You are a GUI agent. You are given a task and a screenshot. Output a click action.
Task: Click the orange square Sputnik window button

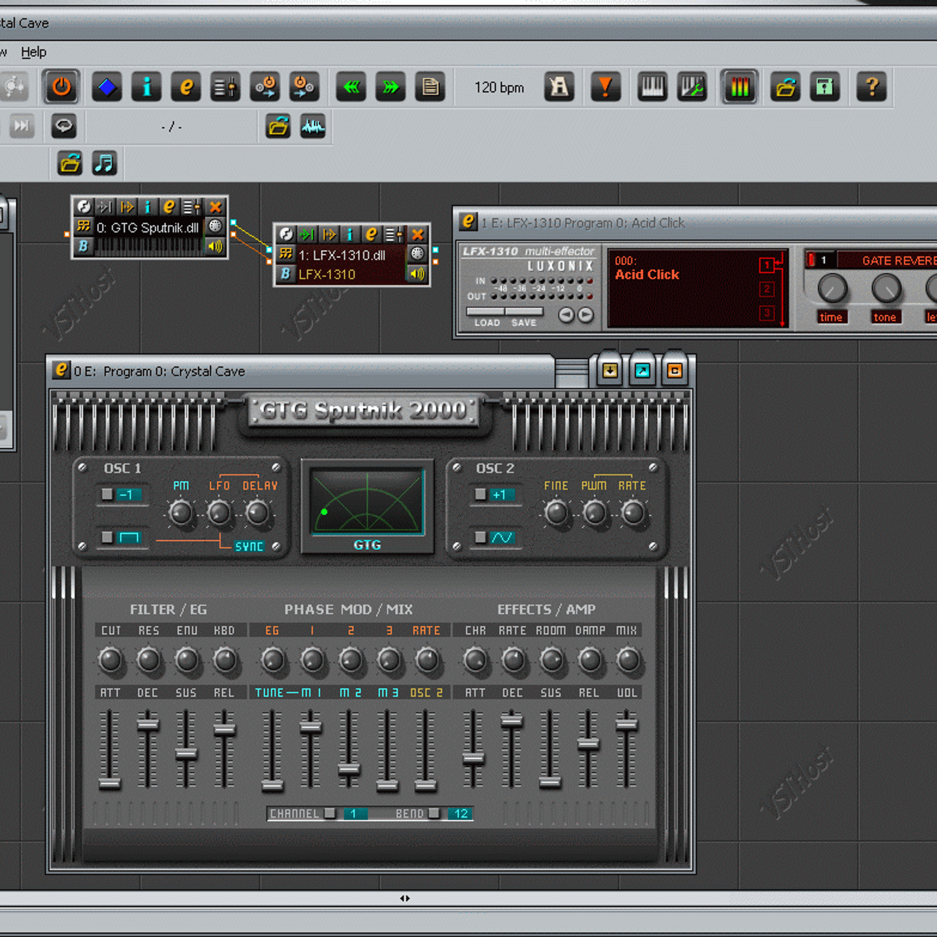tap(675, 371)
